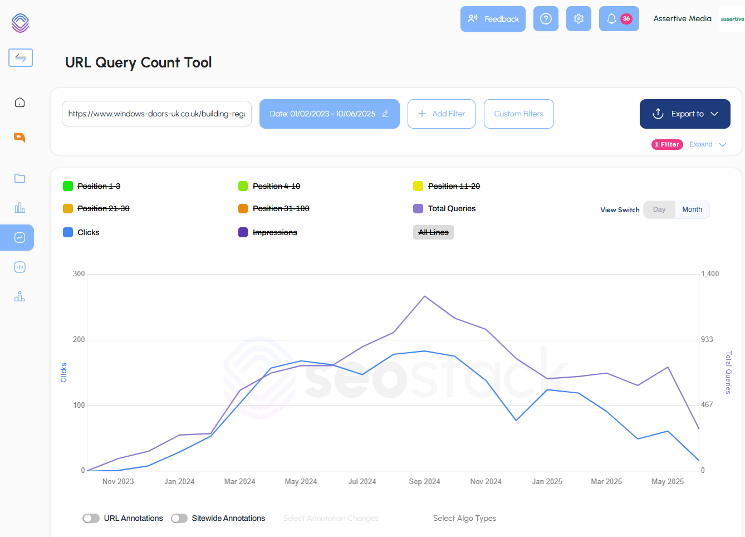Open Custom Filters
745x537 pixels.
(x=518, y=114)
